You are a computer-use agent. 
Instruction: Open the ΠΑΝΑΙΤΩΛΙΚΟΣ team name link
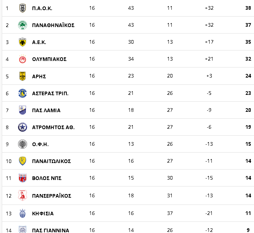(52, 161)
